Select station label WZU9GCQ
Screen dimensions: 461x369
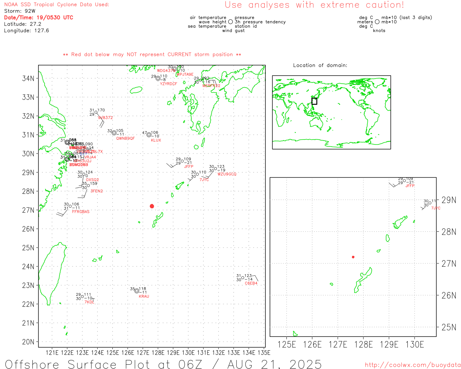(227, 174)
